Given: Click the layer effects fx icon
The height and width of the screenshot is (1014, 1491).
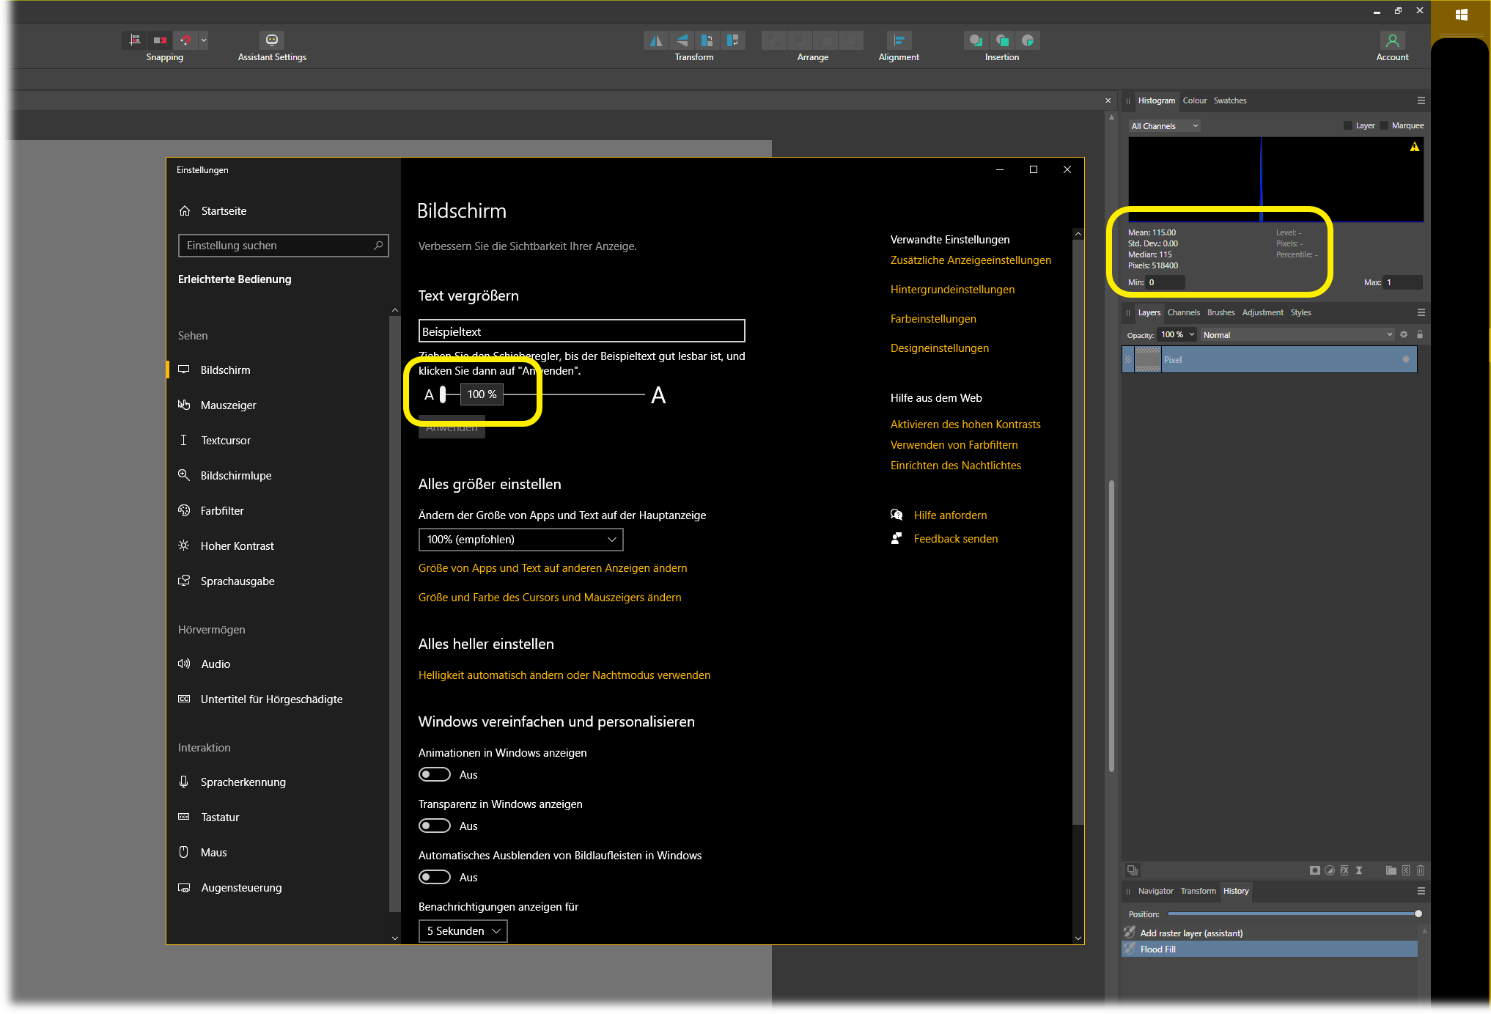Looking at the screenshot, I should 1344,870.
